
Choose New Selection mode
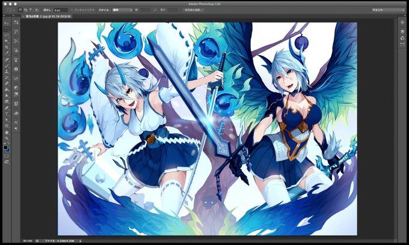point(20,10)
